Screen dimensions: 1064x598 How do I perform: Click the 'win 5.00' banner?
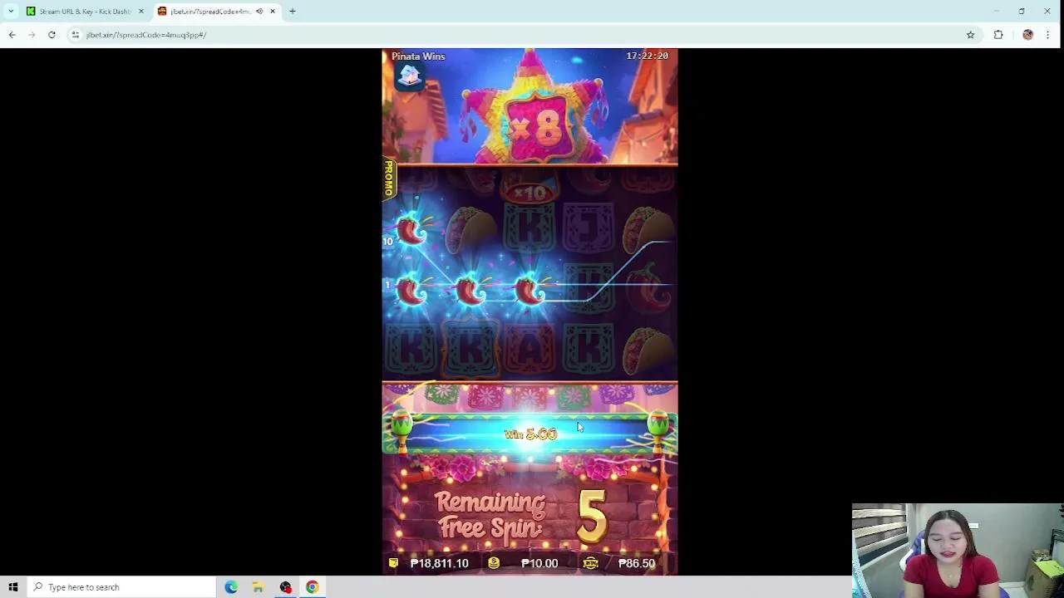[530, 434]
